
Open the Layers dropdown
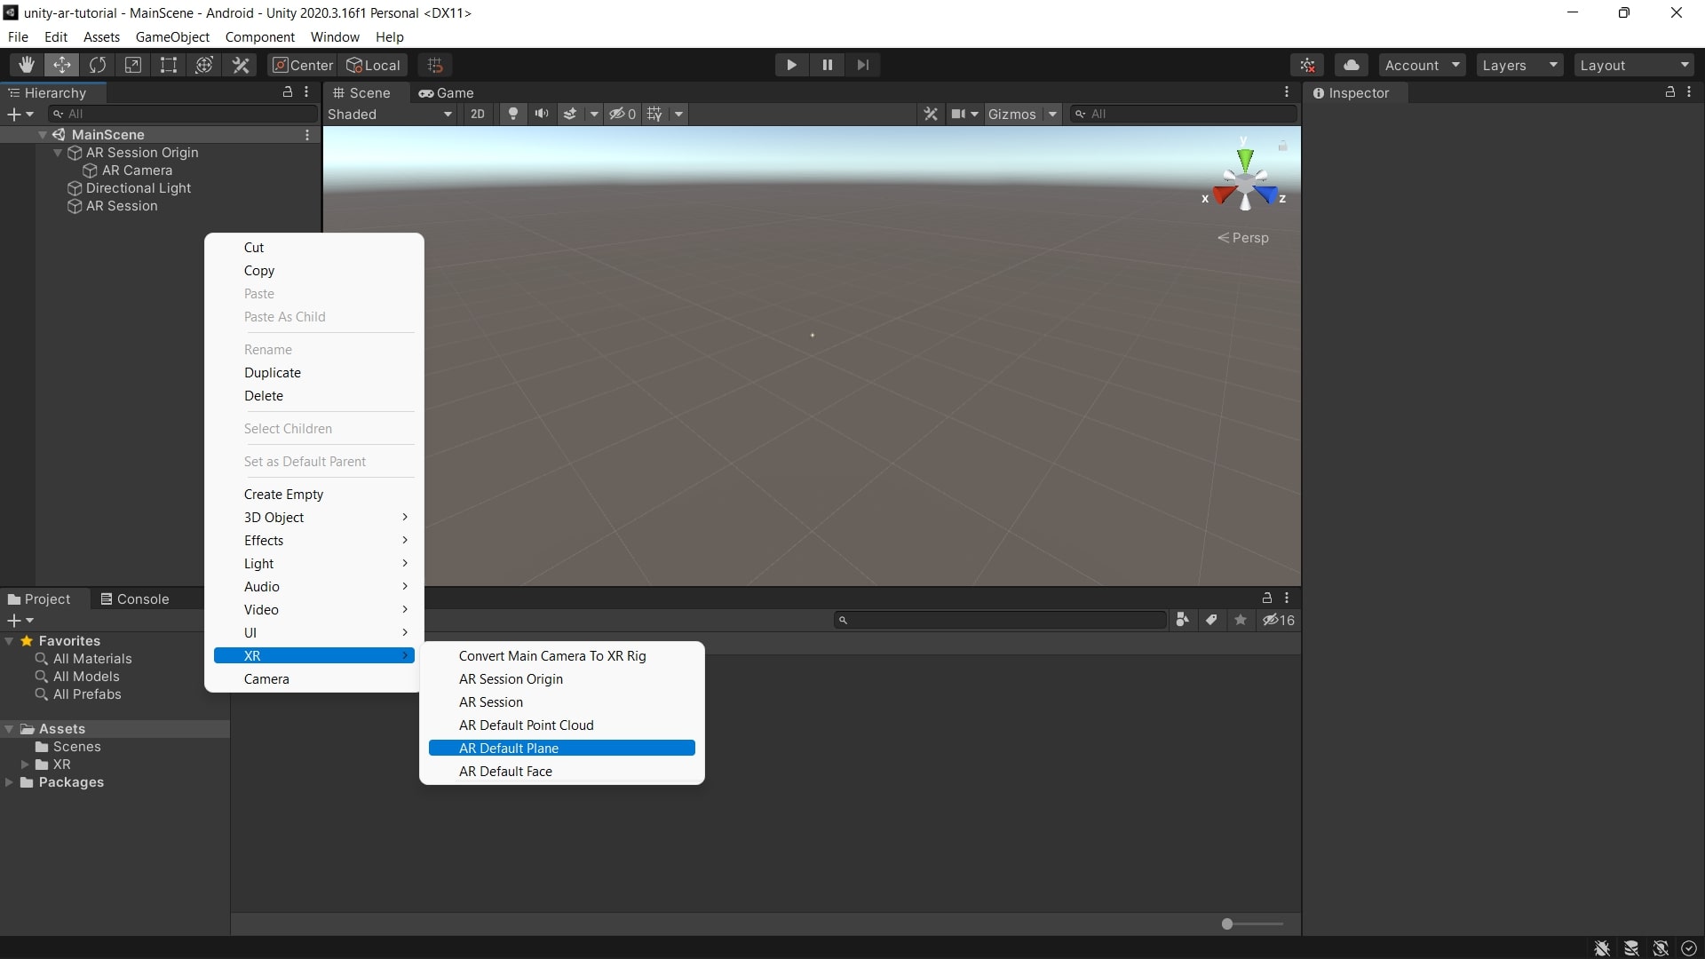pos(1520,65)
